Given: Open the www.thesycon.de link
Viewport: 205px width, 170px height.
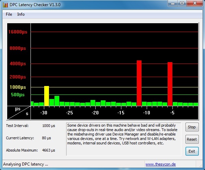Looking at the screenshot, I should [160, 164].
